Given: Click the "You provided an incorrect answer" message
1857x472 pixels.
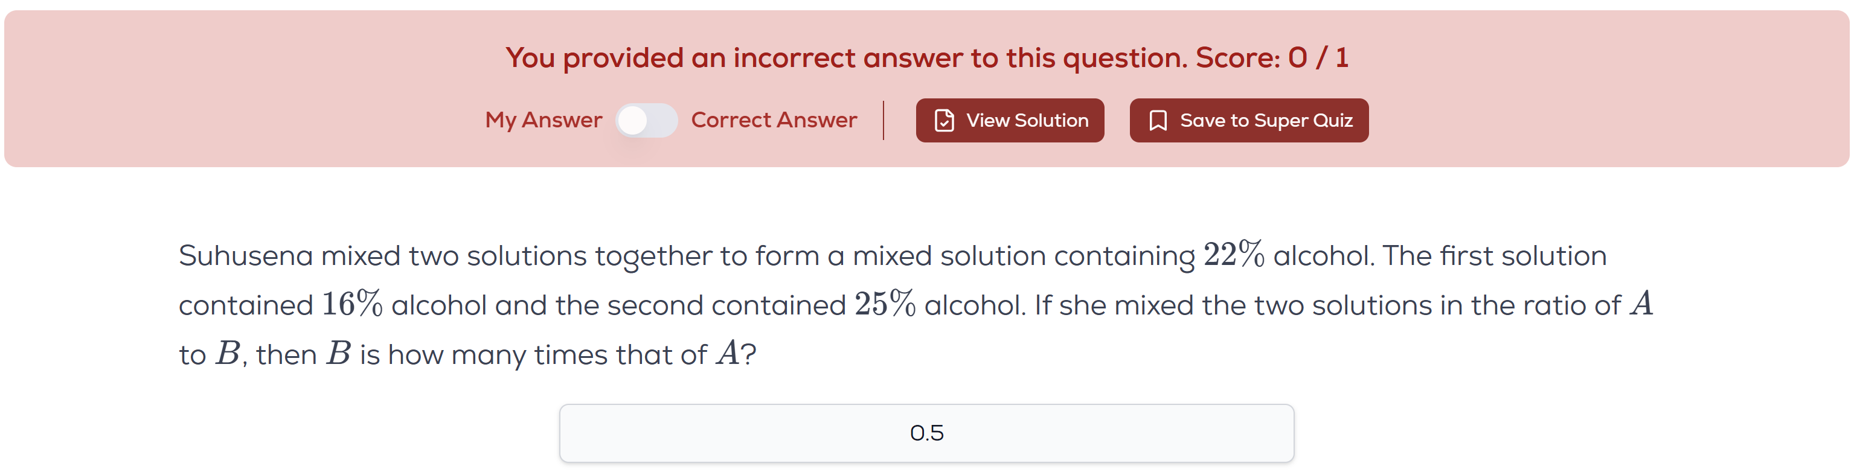Looking at the screenshot, I should coord(846,58).
